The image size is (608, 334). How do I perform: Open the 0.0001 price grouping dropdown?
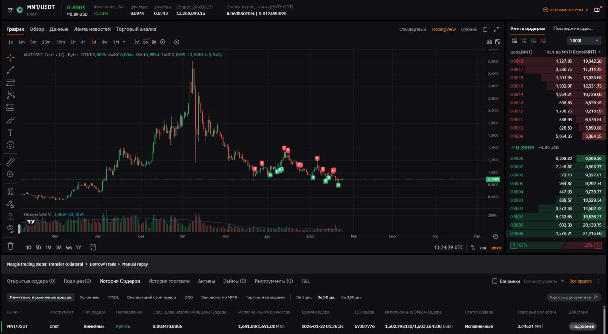tap(584, 41)
